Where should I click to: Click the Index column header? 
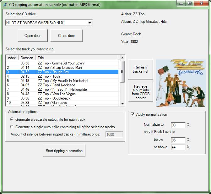[12, 58]
